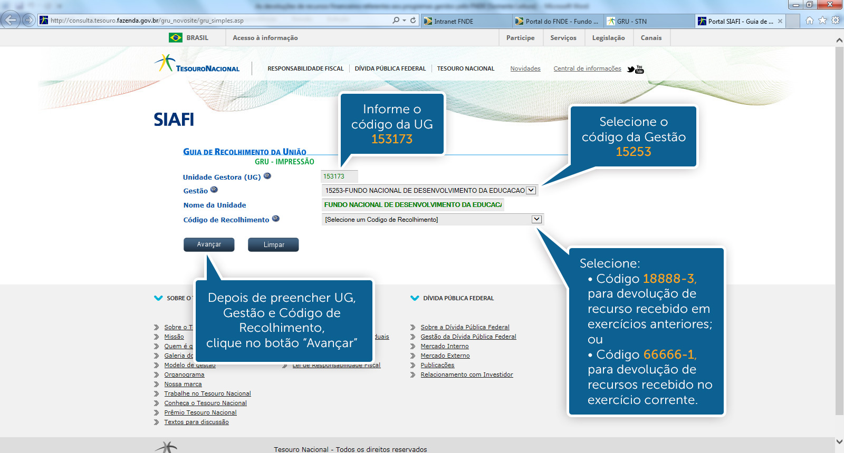Open the YouTube icon
The width and height of the screenshot is (844, 453).
click(x=640, y=69)
